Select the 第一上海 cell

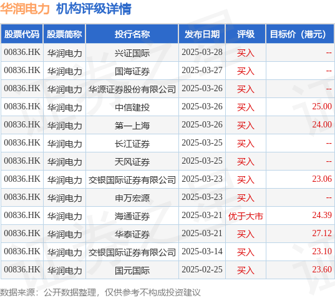132,126
